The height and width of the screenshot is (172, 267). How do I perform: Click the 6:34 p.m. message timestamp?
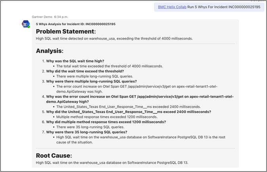point(61,17)
